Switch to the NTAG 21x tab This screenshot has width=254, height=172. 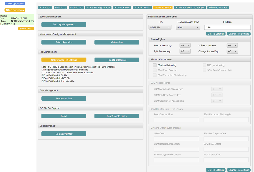click(61, 8)
